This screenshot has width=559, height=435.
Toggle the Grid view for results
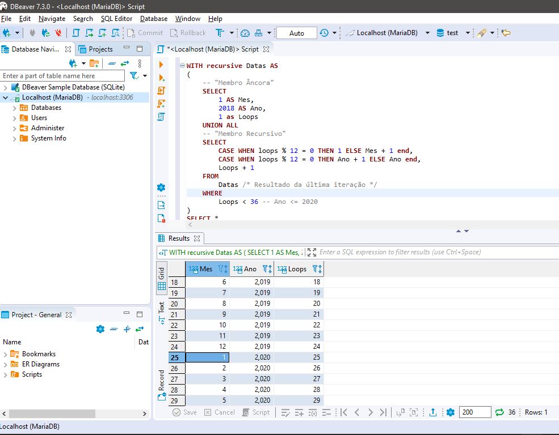click(162, 278)
